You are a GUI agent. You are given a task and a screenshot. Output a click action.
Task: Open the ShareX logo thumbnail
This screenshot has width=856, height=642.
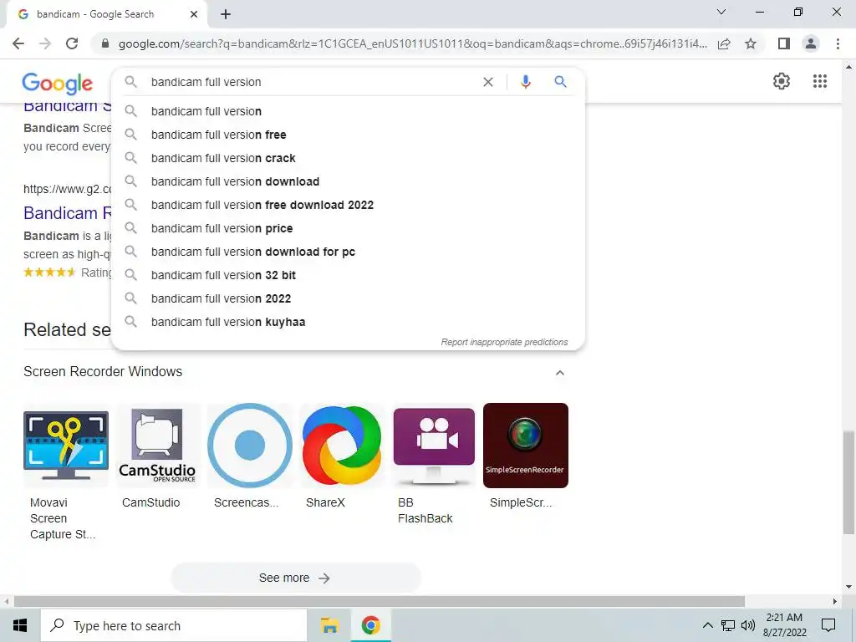point(342,446)
